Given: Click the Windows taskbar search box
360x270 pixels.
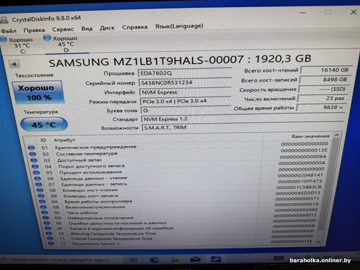Looking at the screenshot, I should (60, 260).
